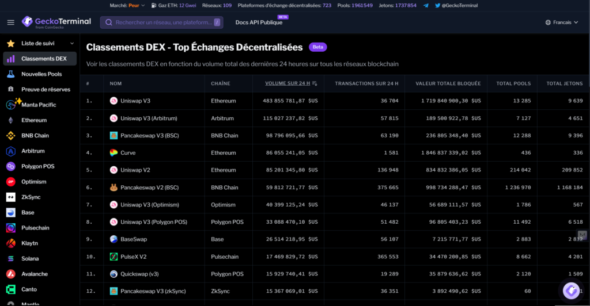Click the Avalanche network icon
590x306 pixels.
click(10, 274)
